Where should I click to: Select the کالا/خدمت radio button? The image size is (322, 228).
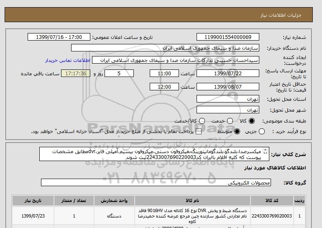tap(202, 121)
